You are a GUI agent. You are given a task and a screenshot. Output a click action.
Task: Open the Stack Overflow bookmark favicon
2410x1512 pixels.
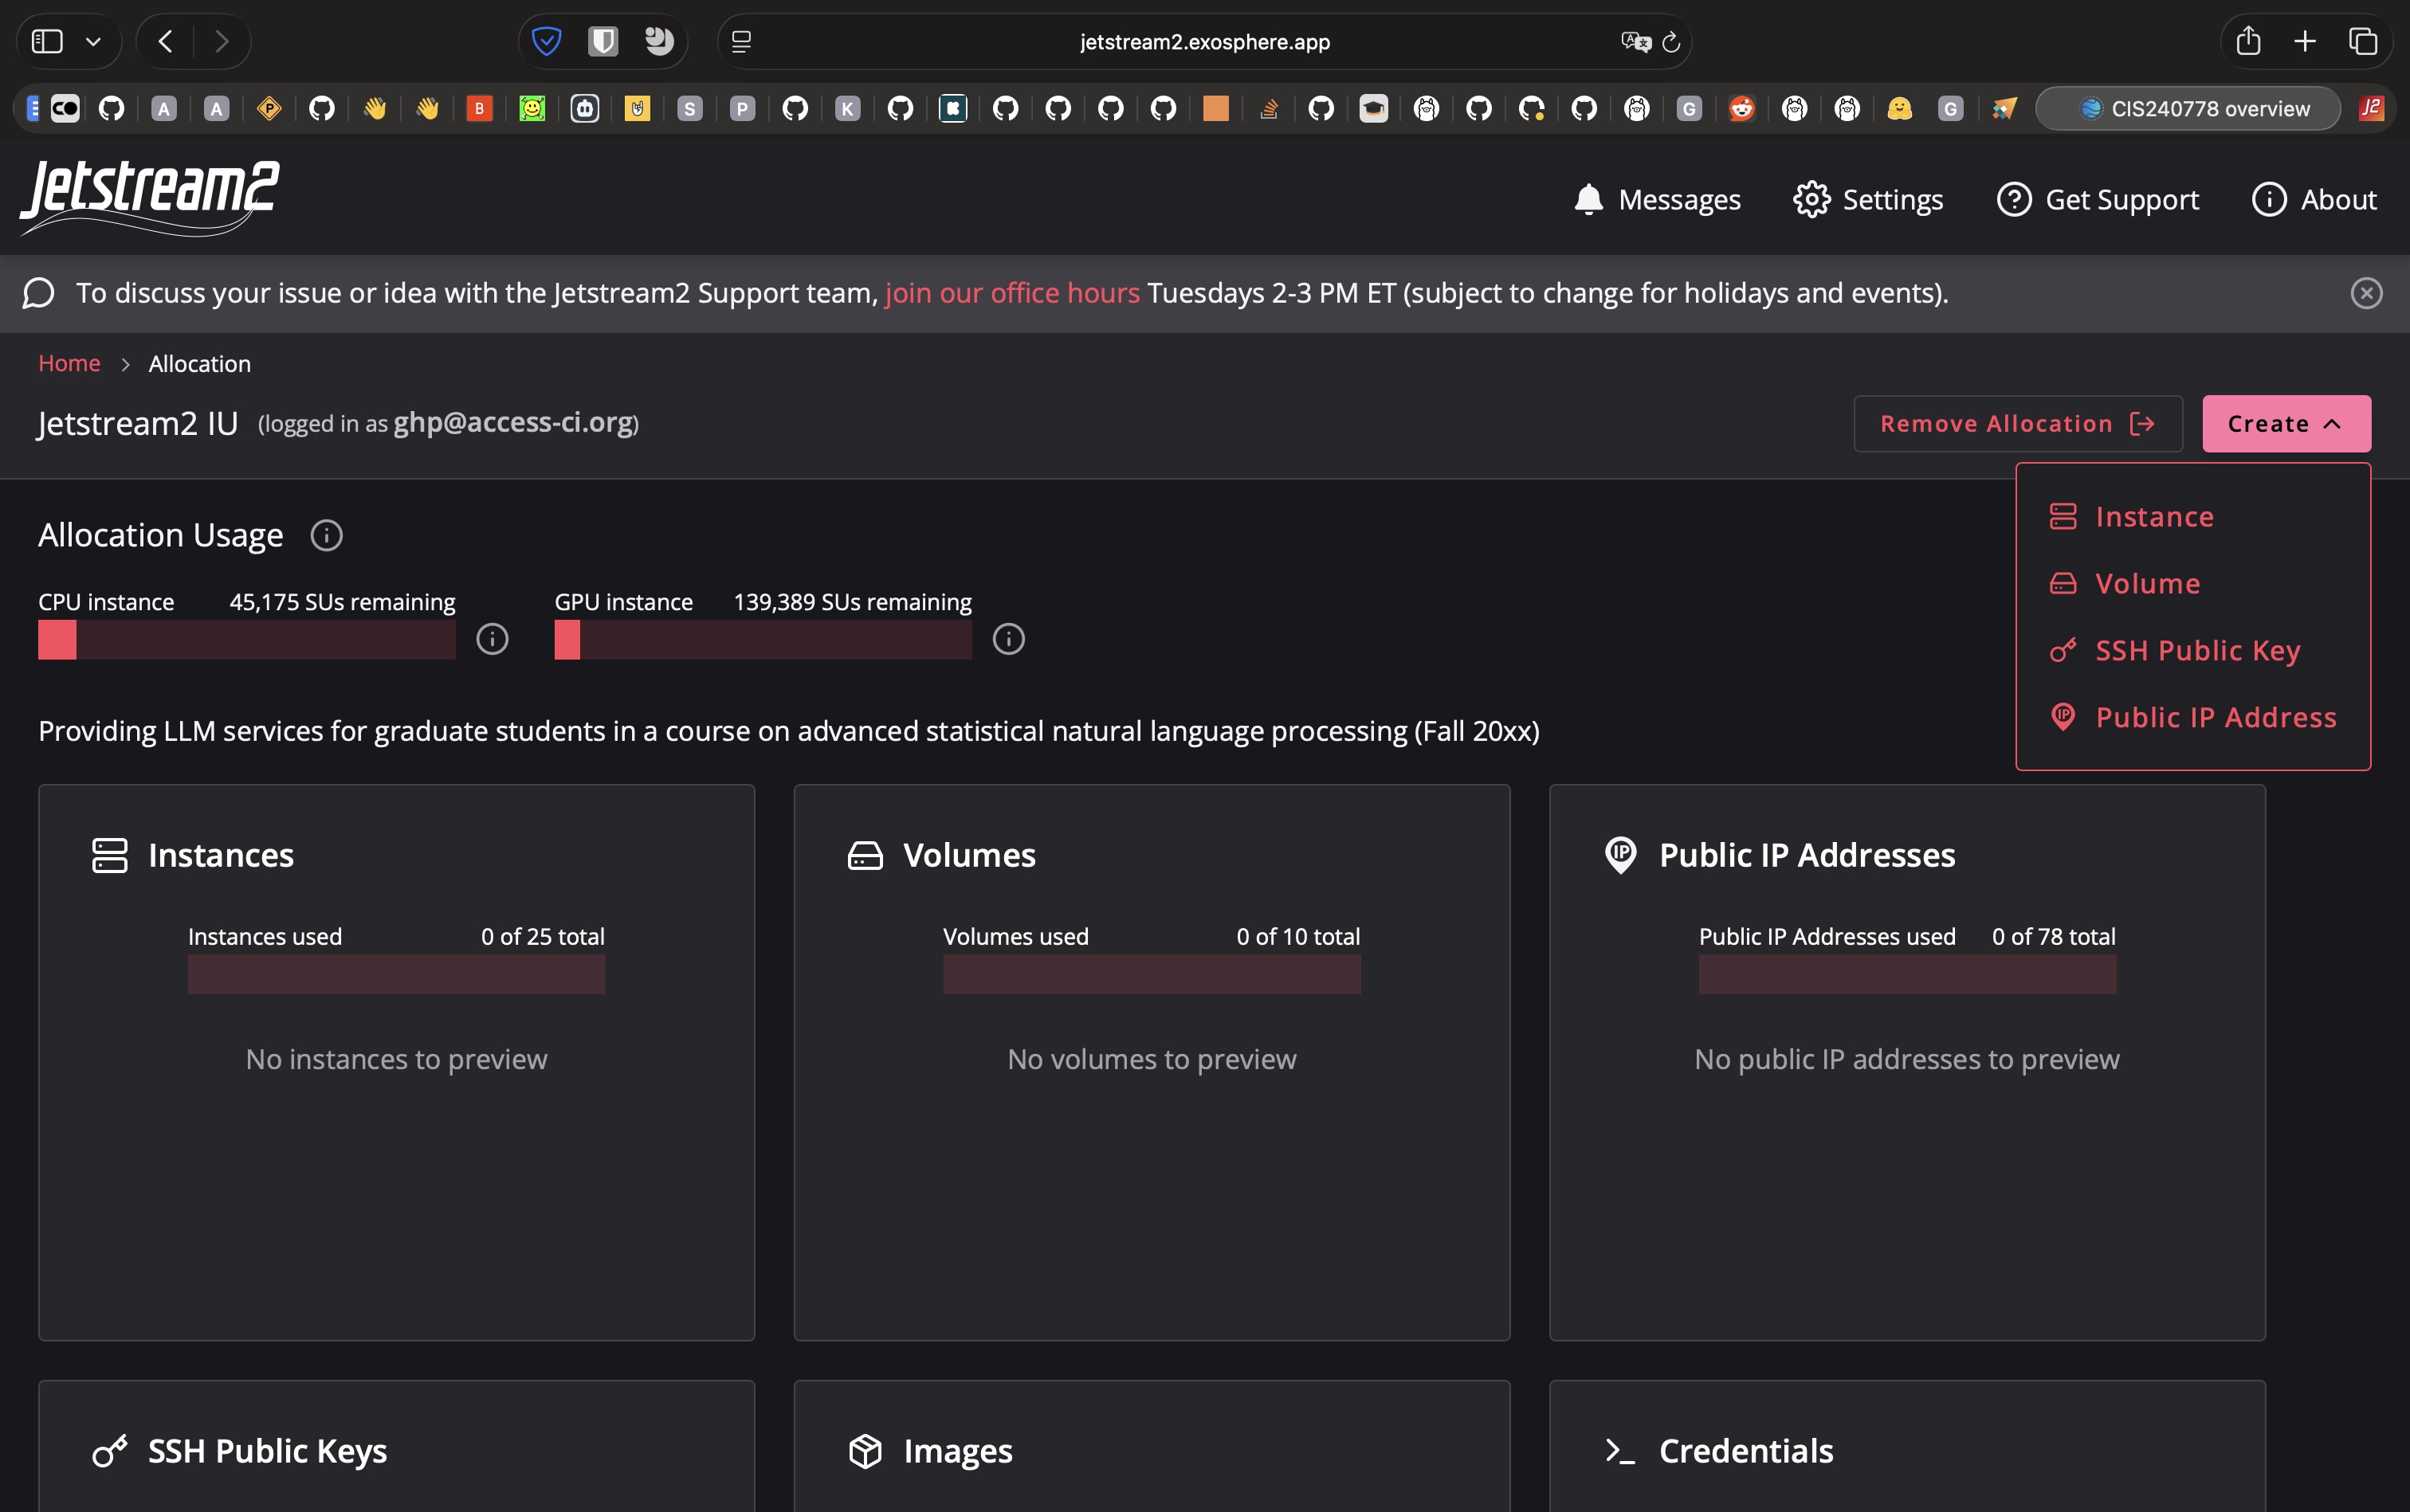tap(1269, 108)
